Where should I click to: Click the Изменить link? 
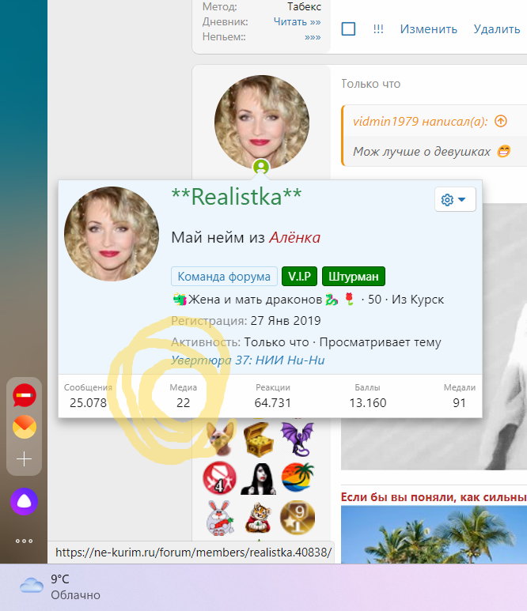(x=428, y=29)
